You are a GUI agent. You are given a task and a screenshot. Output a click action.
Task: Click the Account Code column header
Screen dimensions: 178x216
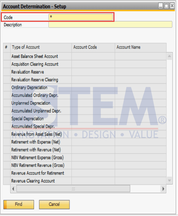pyautogui.click(x=93, y=47)
